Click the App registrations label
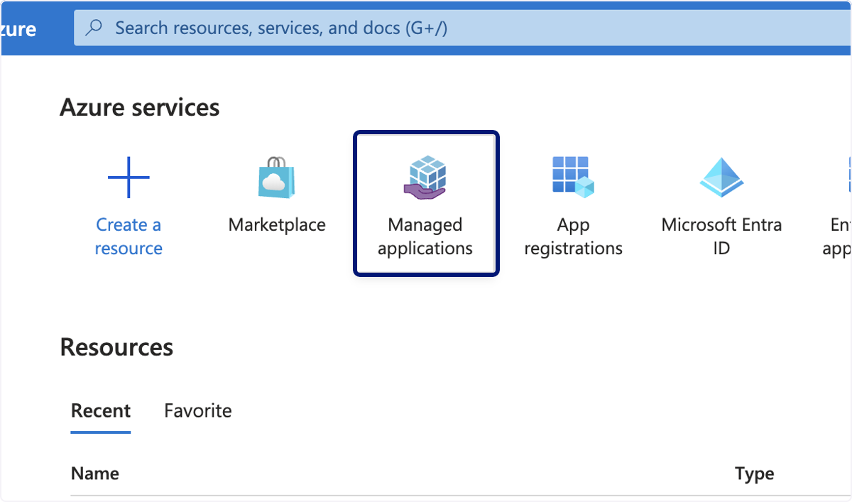Screen dimensions: 852x502 [x=573, y=236]
